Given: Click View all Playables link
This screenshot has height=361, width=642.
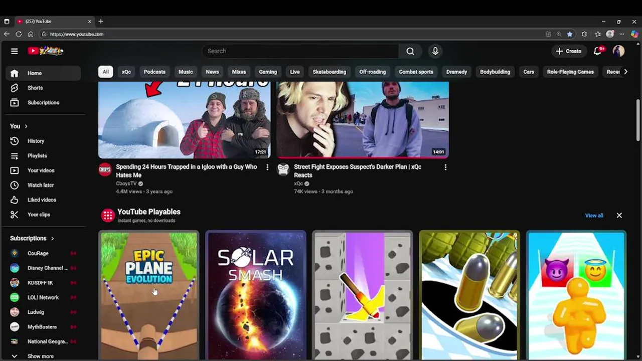Looking at the screenshot, I should (594, 216).
